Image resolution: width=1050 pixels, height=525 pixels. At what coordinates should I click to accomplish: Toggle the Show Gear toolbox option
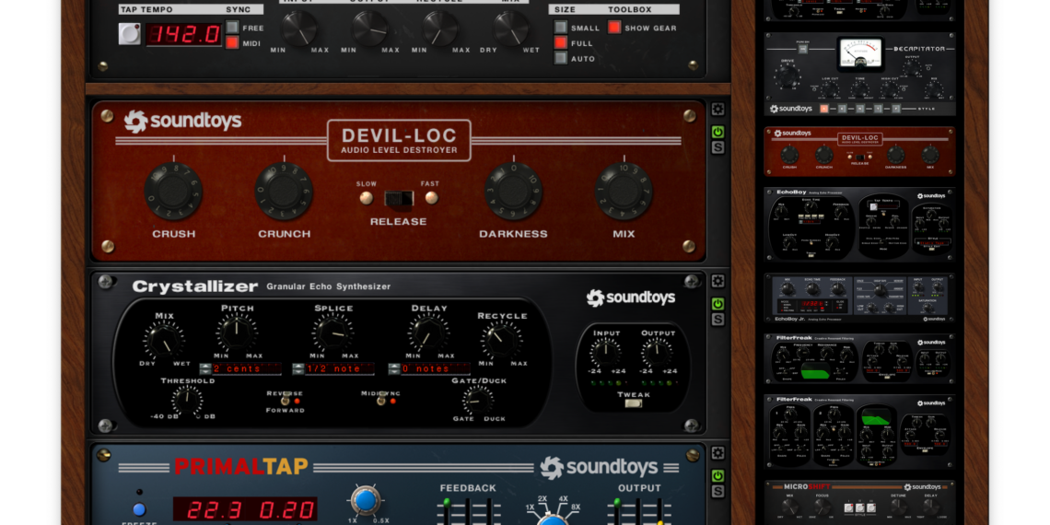coord(614,28)
